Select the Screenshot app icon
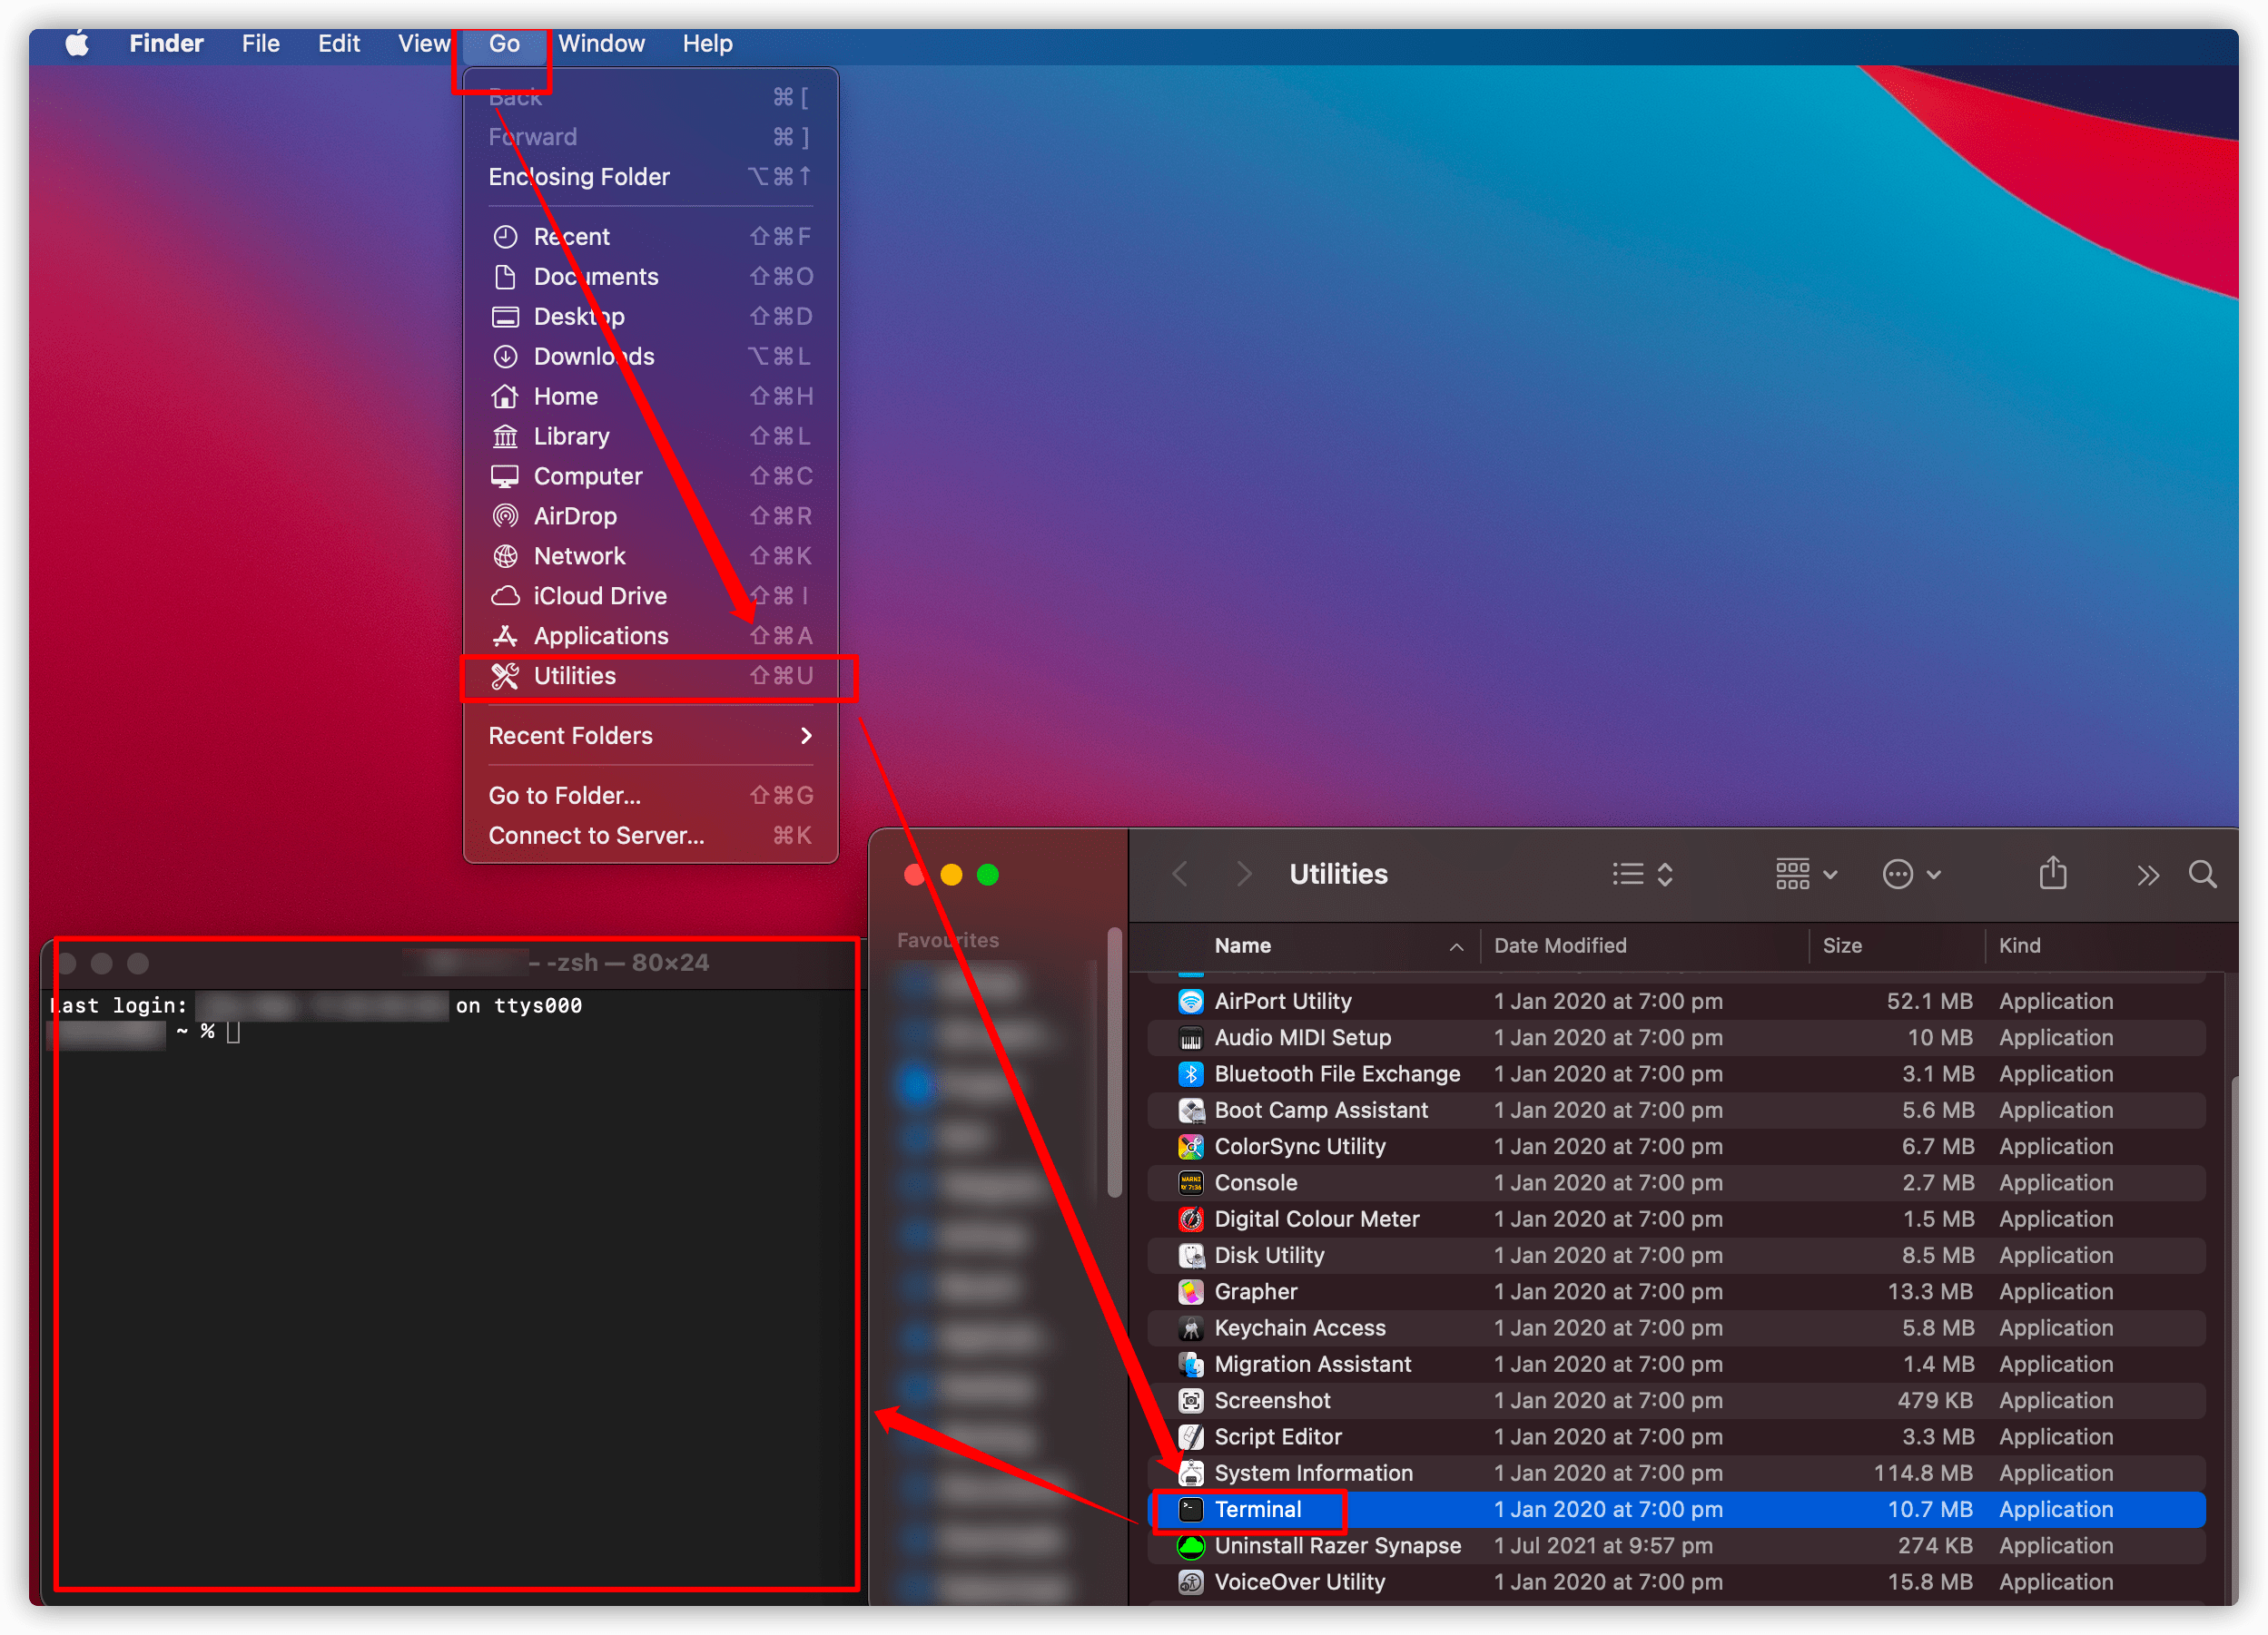This screenshot has width=2268, height=1635. pos(1190,1400)
